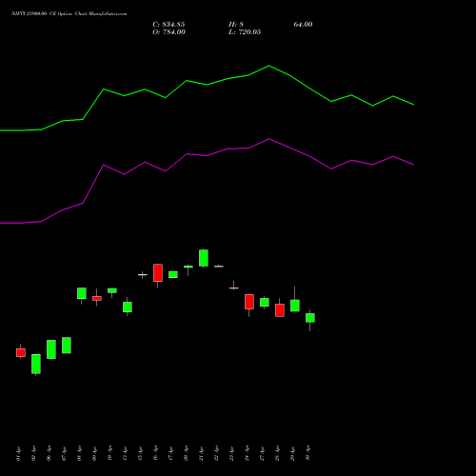Image resolution: width=476 pixels, height=476 pixels.
Task: Select the green candle for 13 Apr
Action: [128, 307]
